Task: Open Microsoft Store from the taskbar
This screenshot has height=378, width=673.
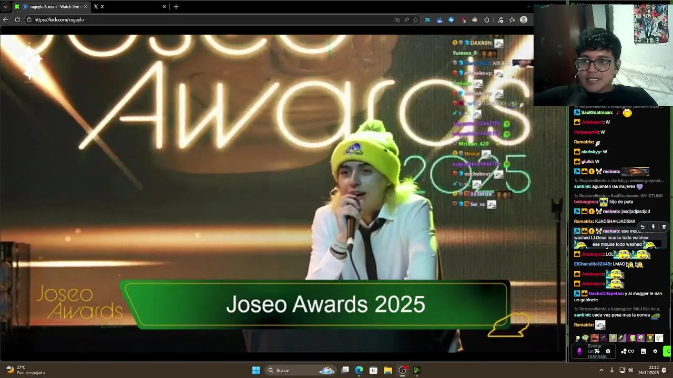Action: click(x=373, y=370)
